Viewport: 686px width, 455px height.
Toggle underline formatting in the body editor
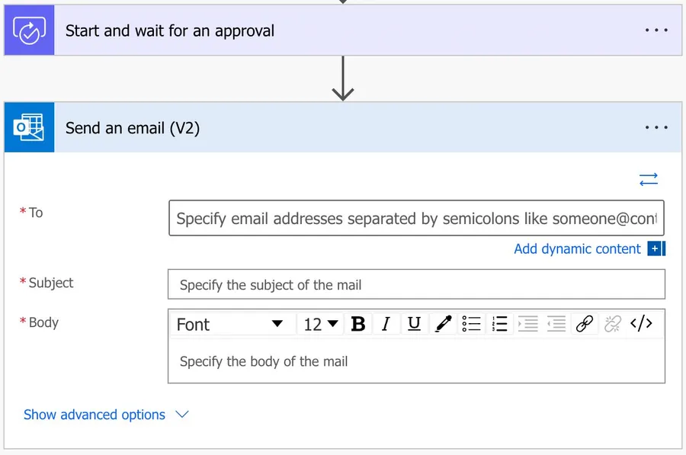click(x=414, y=324)
